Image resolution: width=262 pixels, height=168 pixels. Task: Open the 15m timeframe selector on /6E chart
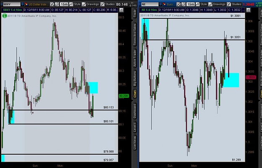pos(190,4)
